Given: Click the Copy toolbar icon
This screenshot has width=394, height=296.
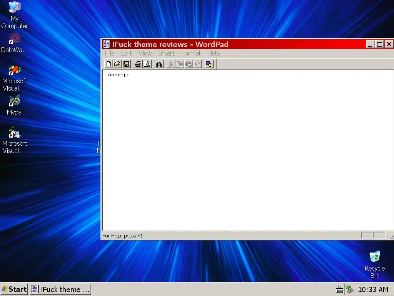Looking at the screenshot, I should [x=180, y=64].
